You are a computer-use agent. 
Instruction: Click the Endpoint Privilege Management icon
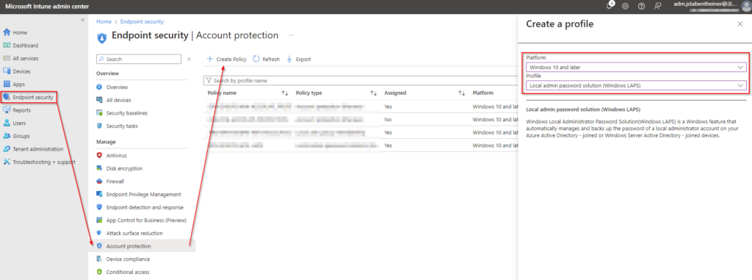(x=99, y=195)
